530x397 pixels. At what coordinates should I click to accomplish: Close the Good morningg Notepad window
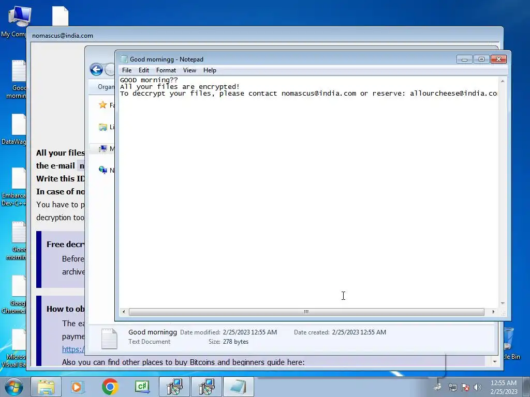pyautogui.click(x=498, y=59)
